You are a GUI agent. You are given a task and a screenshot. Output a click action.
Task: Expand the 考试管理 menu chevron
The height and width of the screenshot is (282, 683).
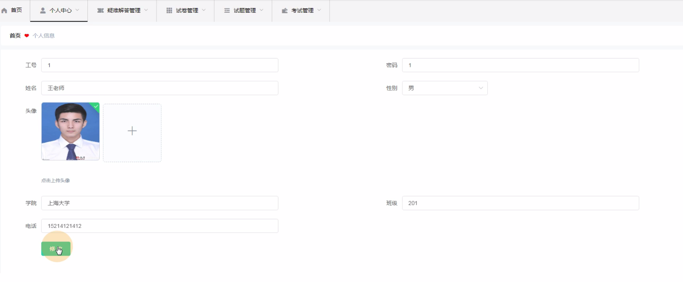pos(319,10)
